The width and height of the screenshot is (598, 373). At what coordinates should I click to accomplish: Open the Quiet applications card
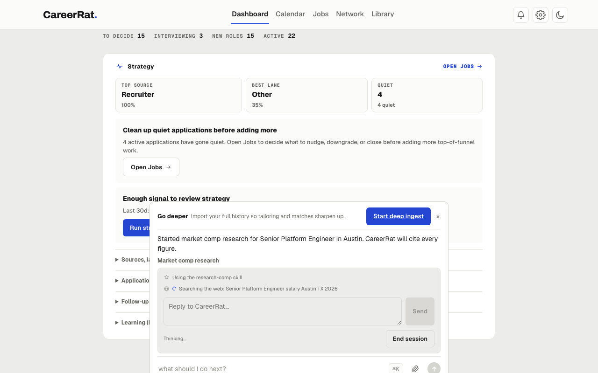click(x=427, y=95)
